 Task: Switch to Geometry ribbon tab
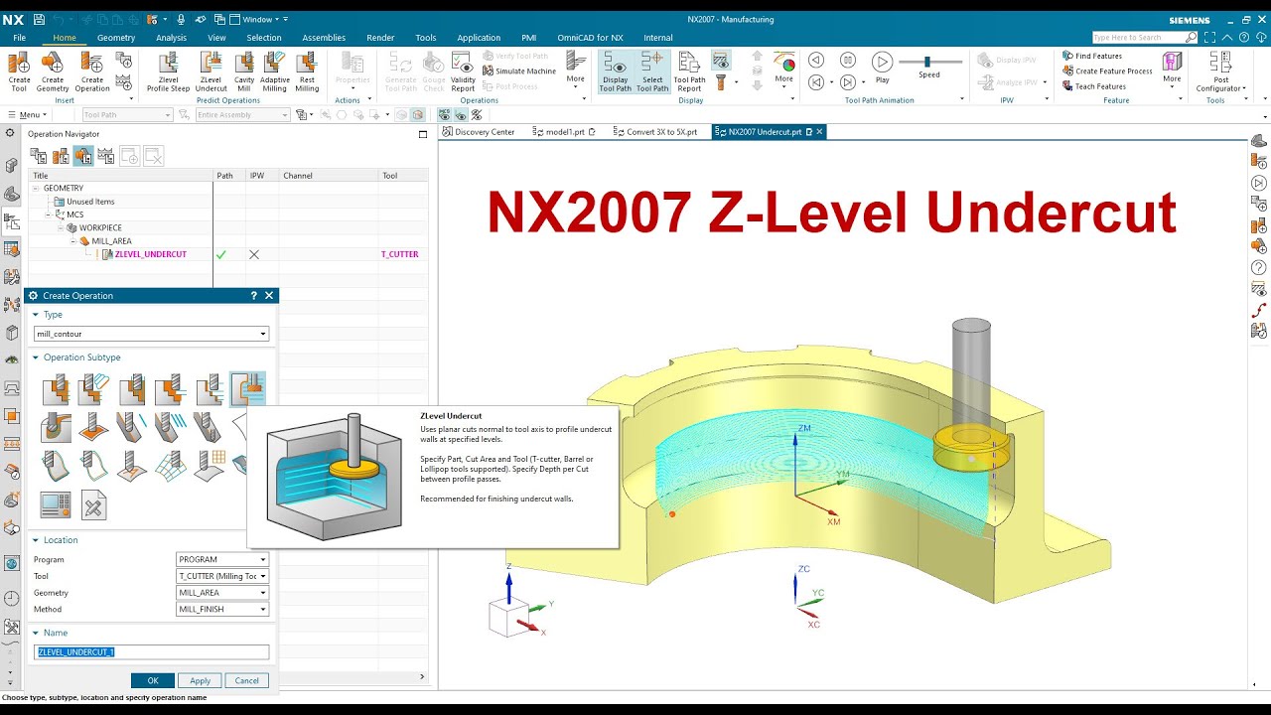pyautogui.click(x=116, y=38)
